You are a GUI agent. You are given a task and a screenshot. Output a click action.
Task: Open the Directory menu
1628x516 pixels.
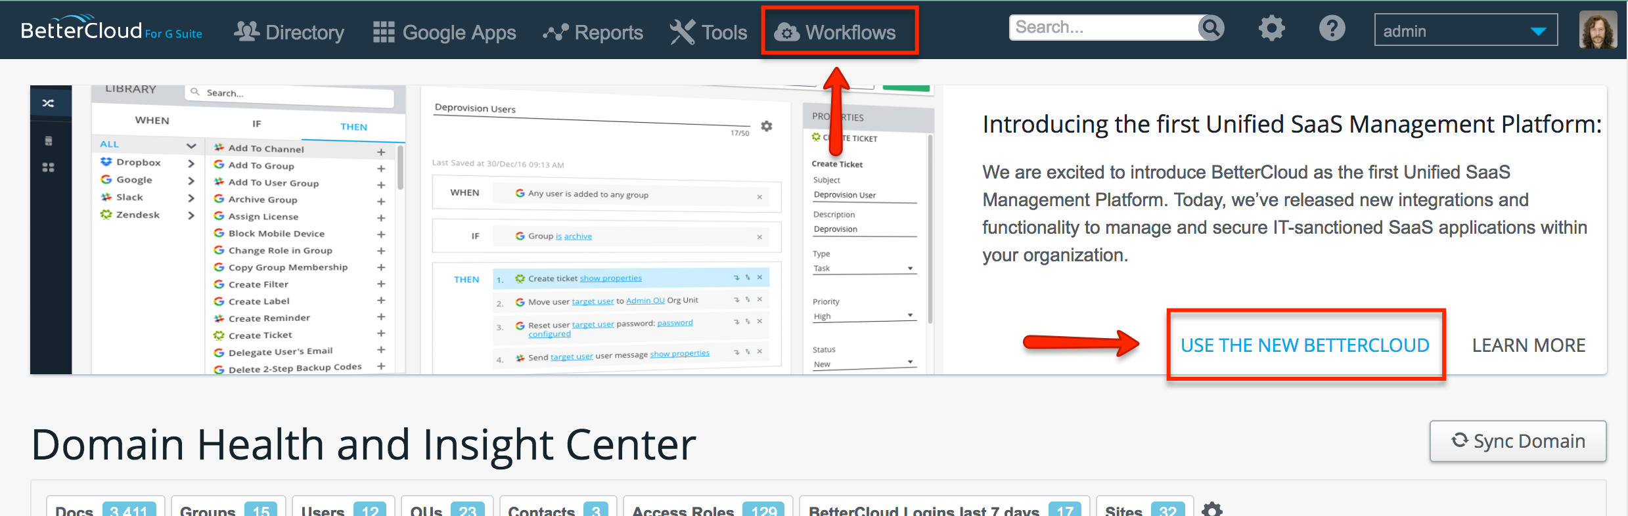point(289,32)
